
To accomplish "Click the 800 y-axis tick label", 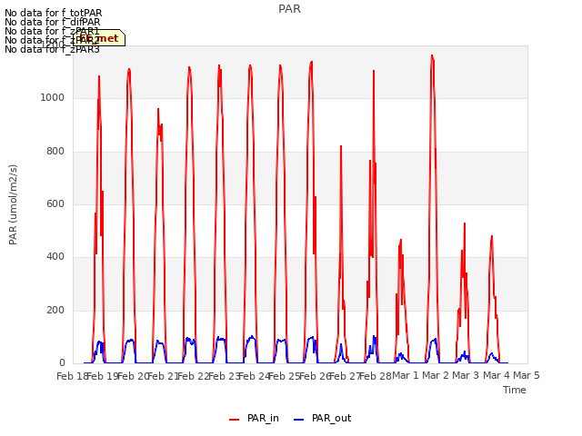I will tap(55, 152).
